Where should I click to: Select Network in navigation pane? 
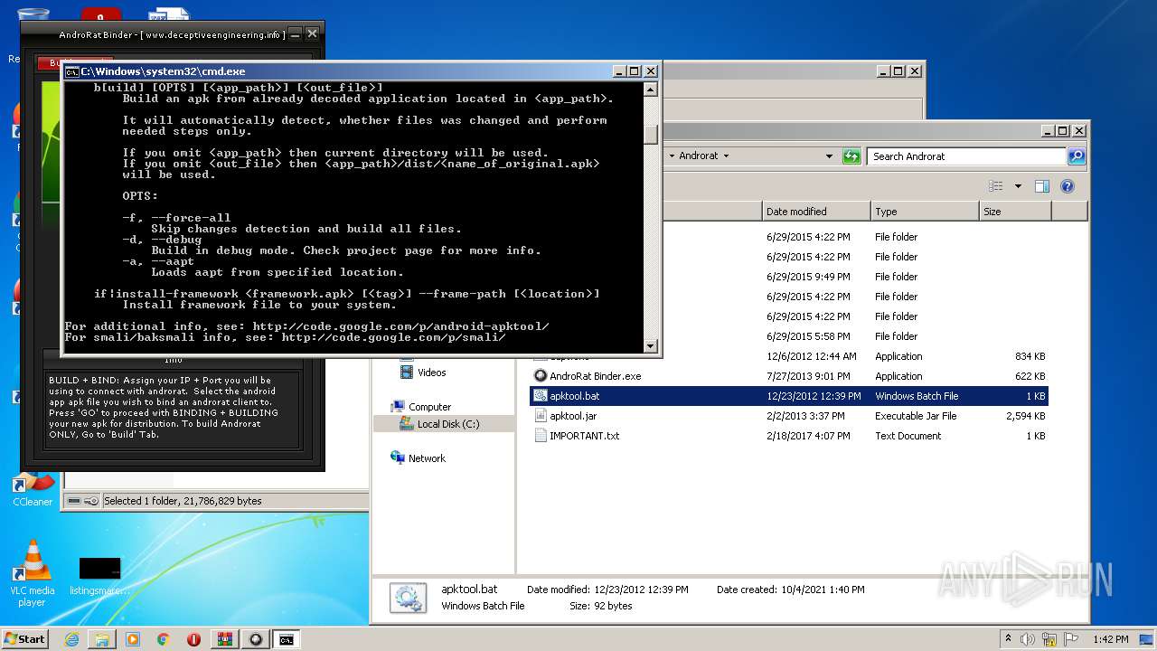pos(427,458)
